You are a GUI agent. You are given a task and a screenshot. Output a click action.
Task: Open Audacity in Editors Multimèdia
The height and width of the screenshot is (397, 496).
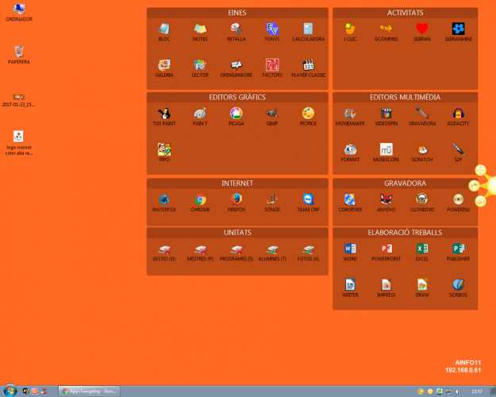[458, 114]
